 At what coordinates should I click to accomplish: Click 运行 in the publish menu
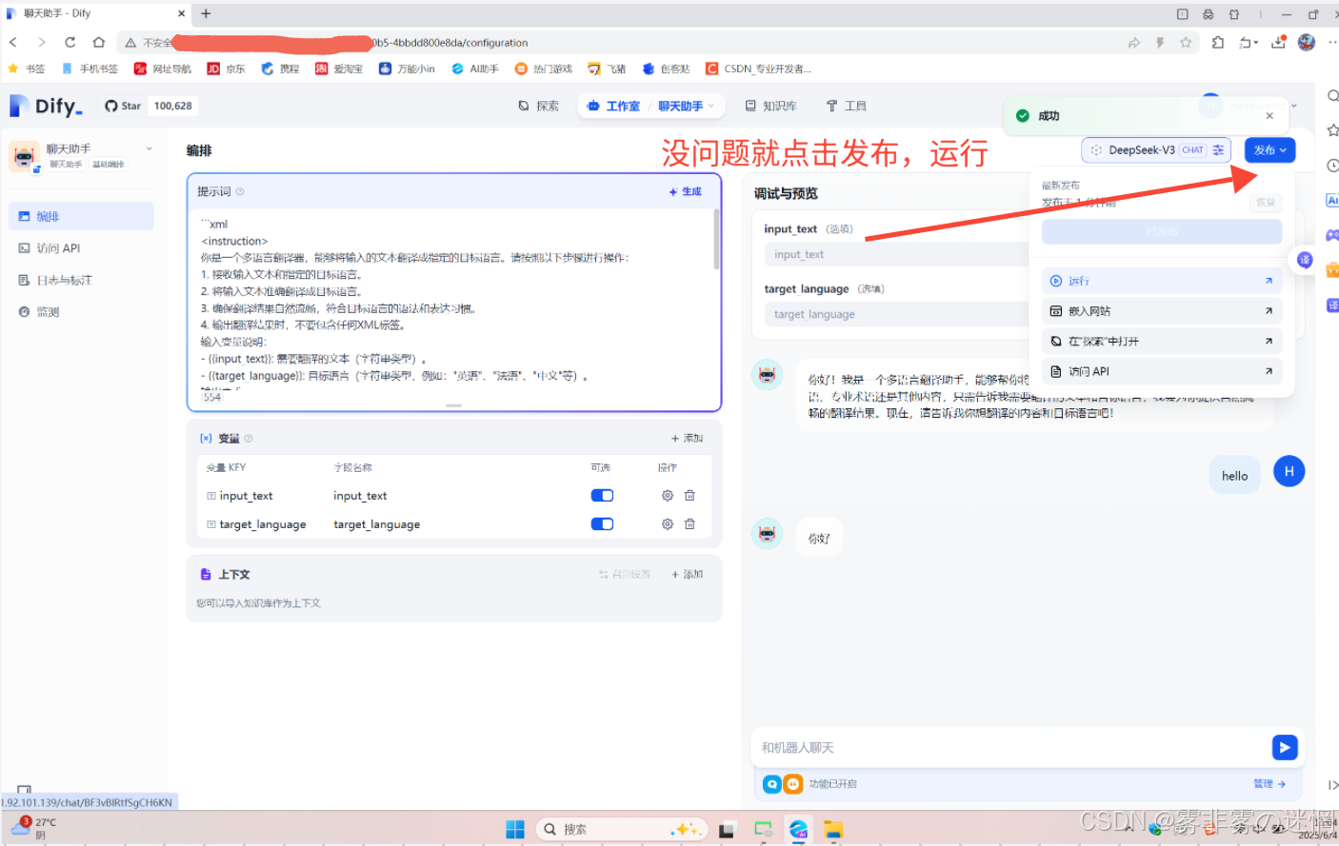point(1161,281)
